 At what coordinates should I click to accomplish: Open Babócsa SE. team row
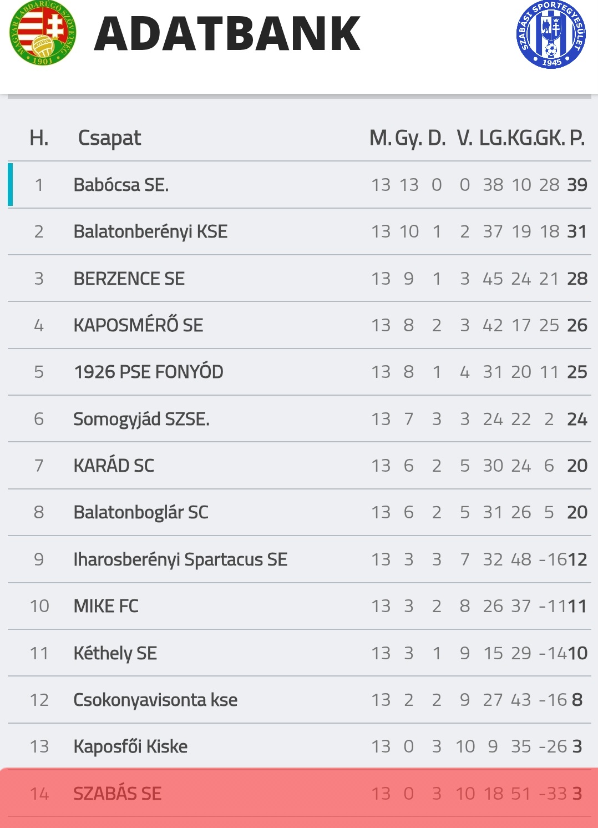pyautogui.click(x=121, y=185)
